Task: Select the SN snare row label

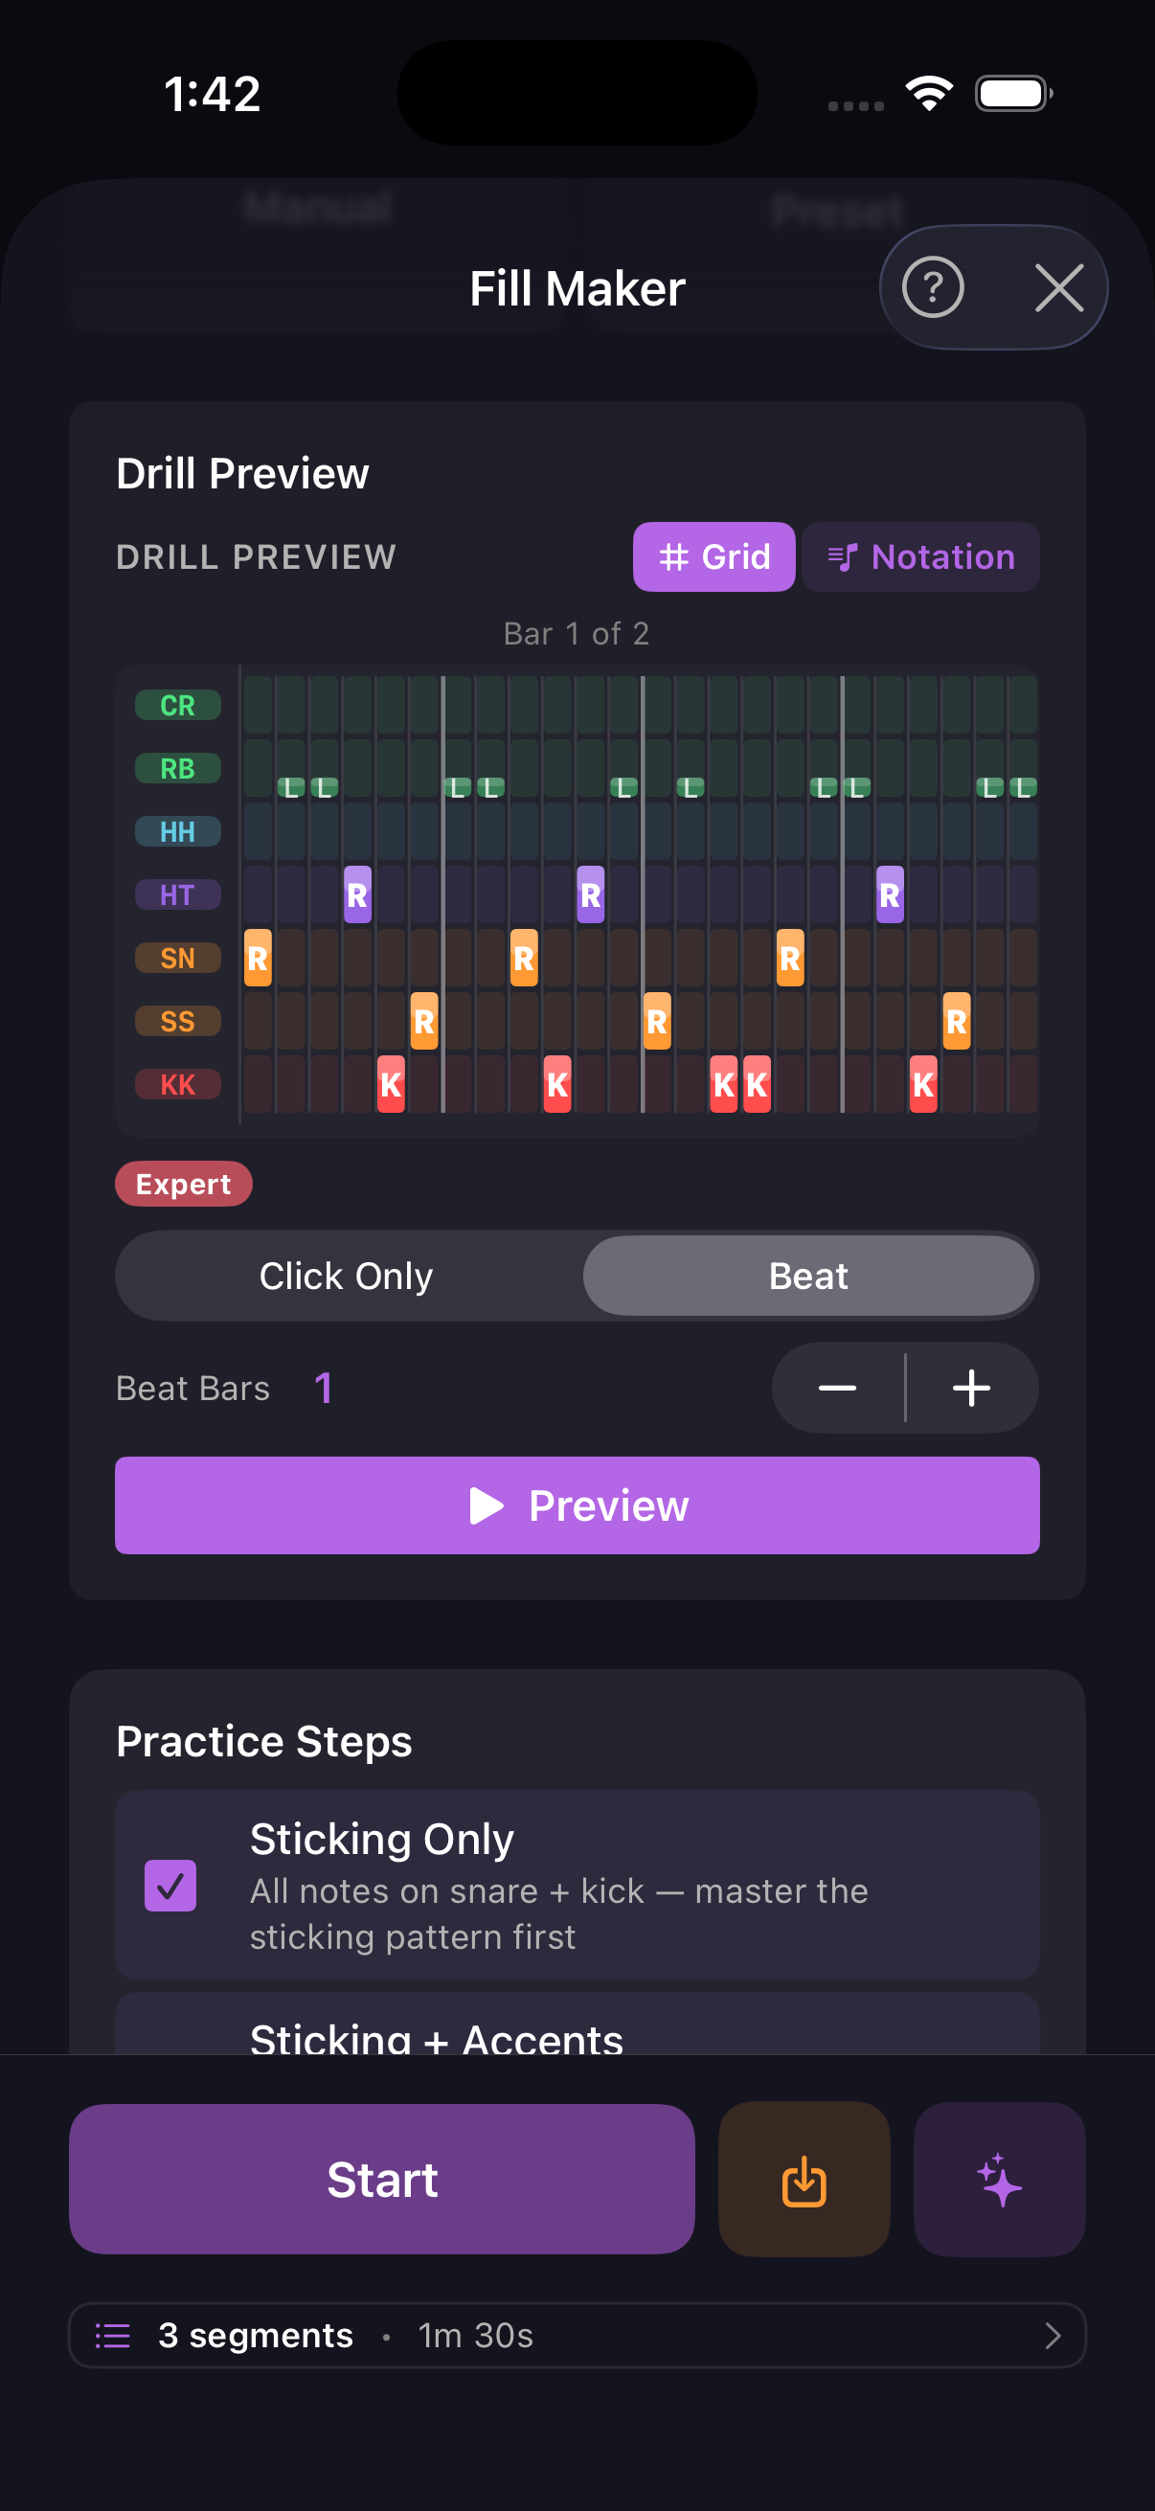Action: point(177,959)
